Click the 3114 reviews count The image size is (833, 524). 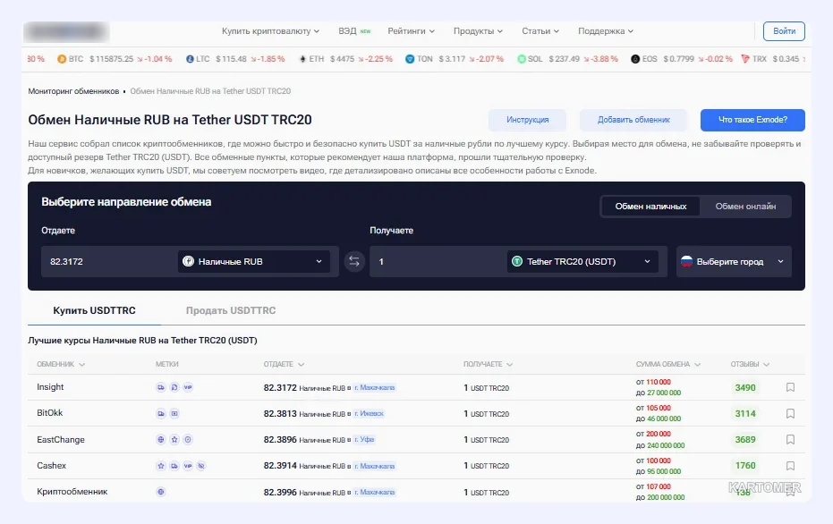[744, 414]
